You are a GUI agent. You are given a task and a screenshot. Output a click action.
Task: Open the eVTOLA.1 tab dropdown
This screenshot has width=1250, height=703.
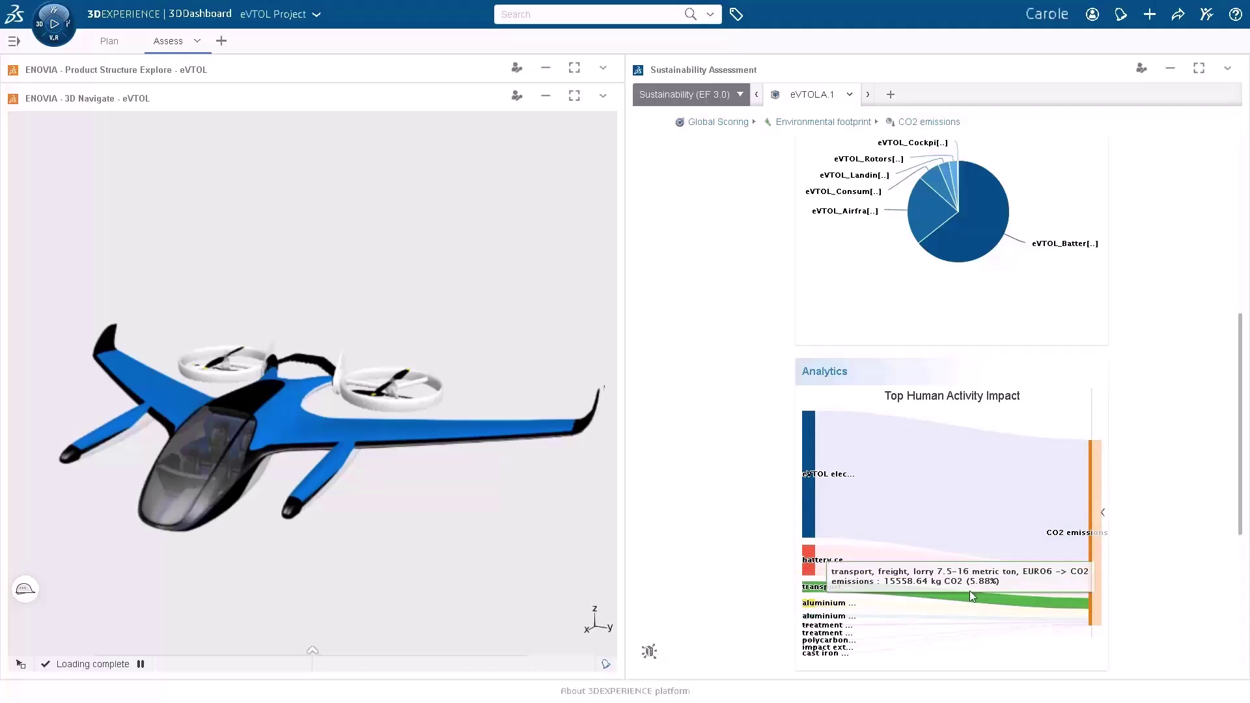coord(850,94)
